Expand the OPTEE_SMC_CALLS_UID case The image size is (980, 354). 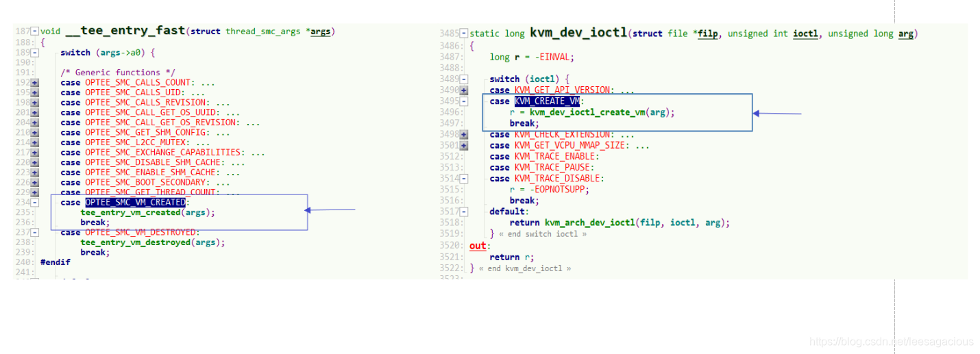click(35, 92)
